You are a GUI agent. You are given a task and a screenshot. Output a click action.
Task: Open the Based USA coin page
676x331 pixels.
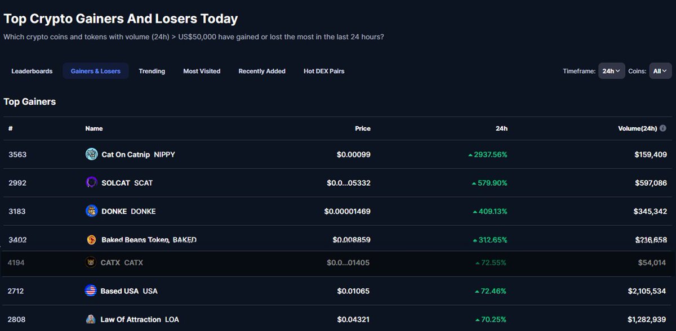[x=129, y=291]
